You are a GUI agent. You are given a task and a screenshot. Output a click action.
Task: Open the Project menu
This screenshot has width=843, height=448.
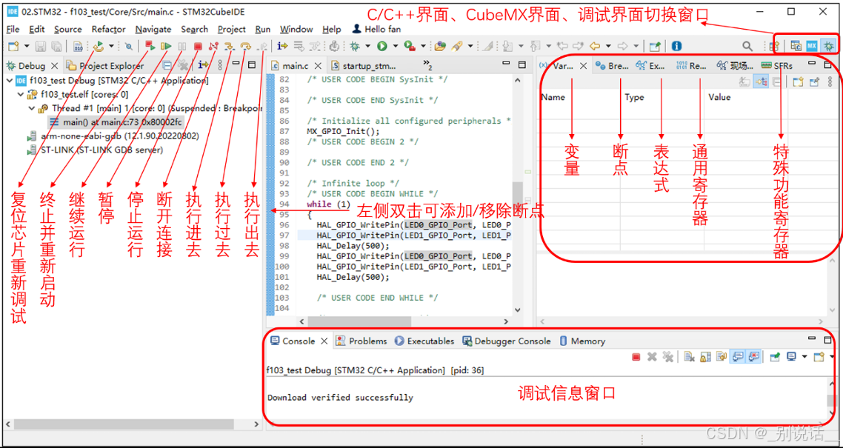click(x=232, y=29)
